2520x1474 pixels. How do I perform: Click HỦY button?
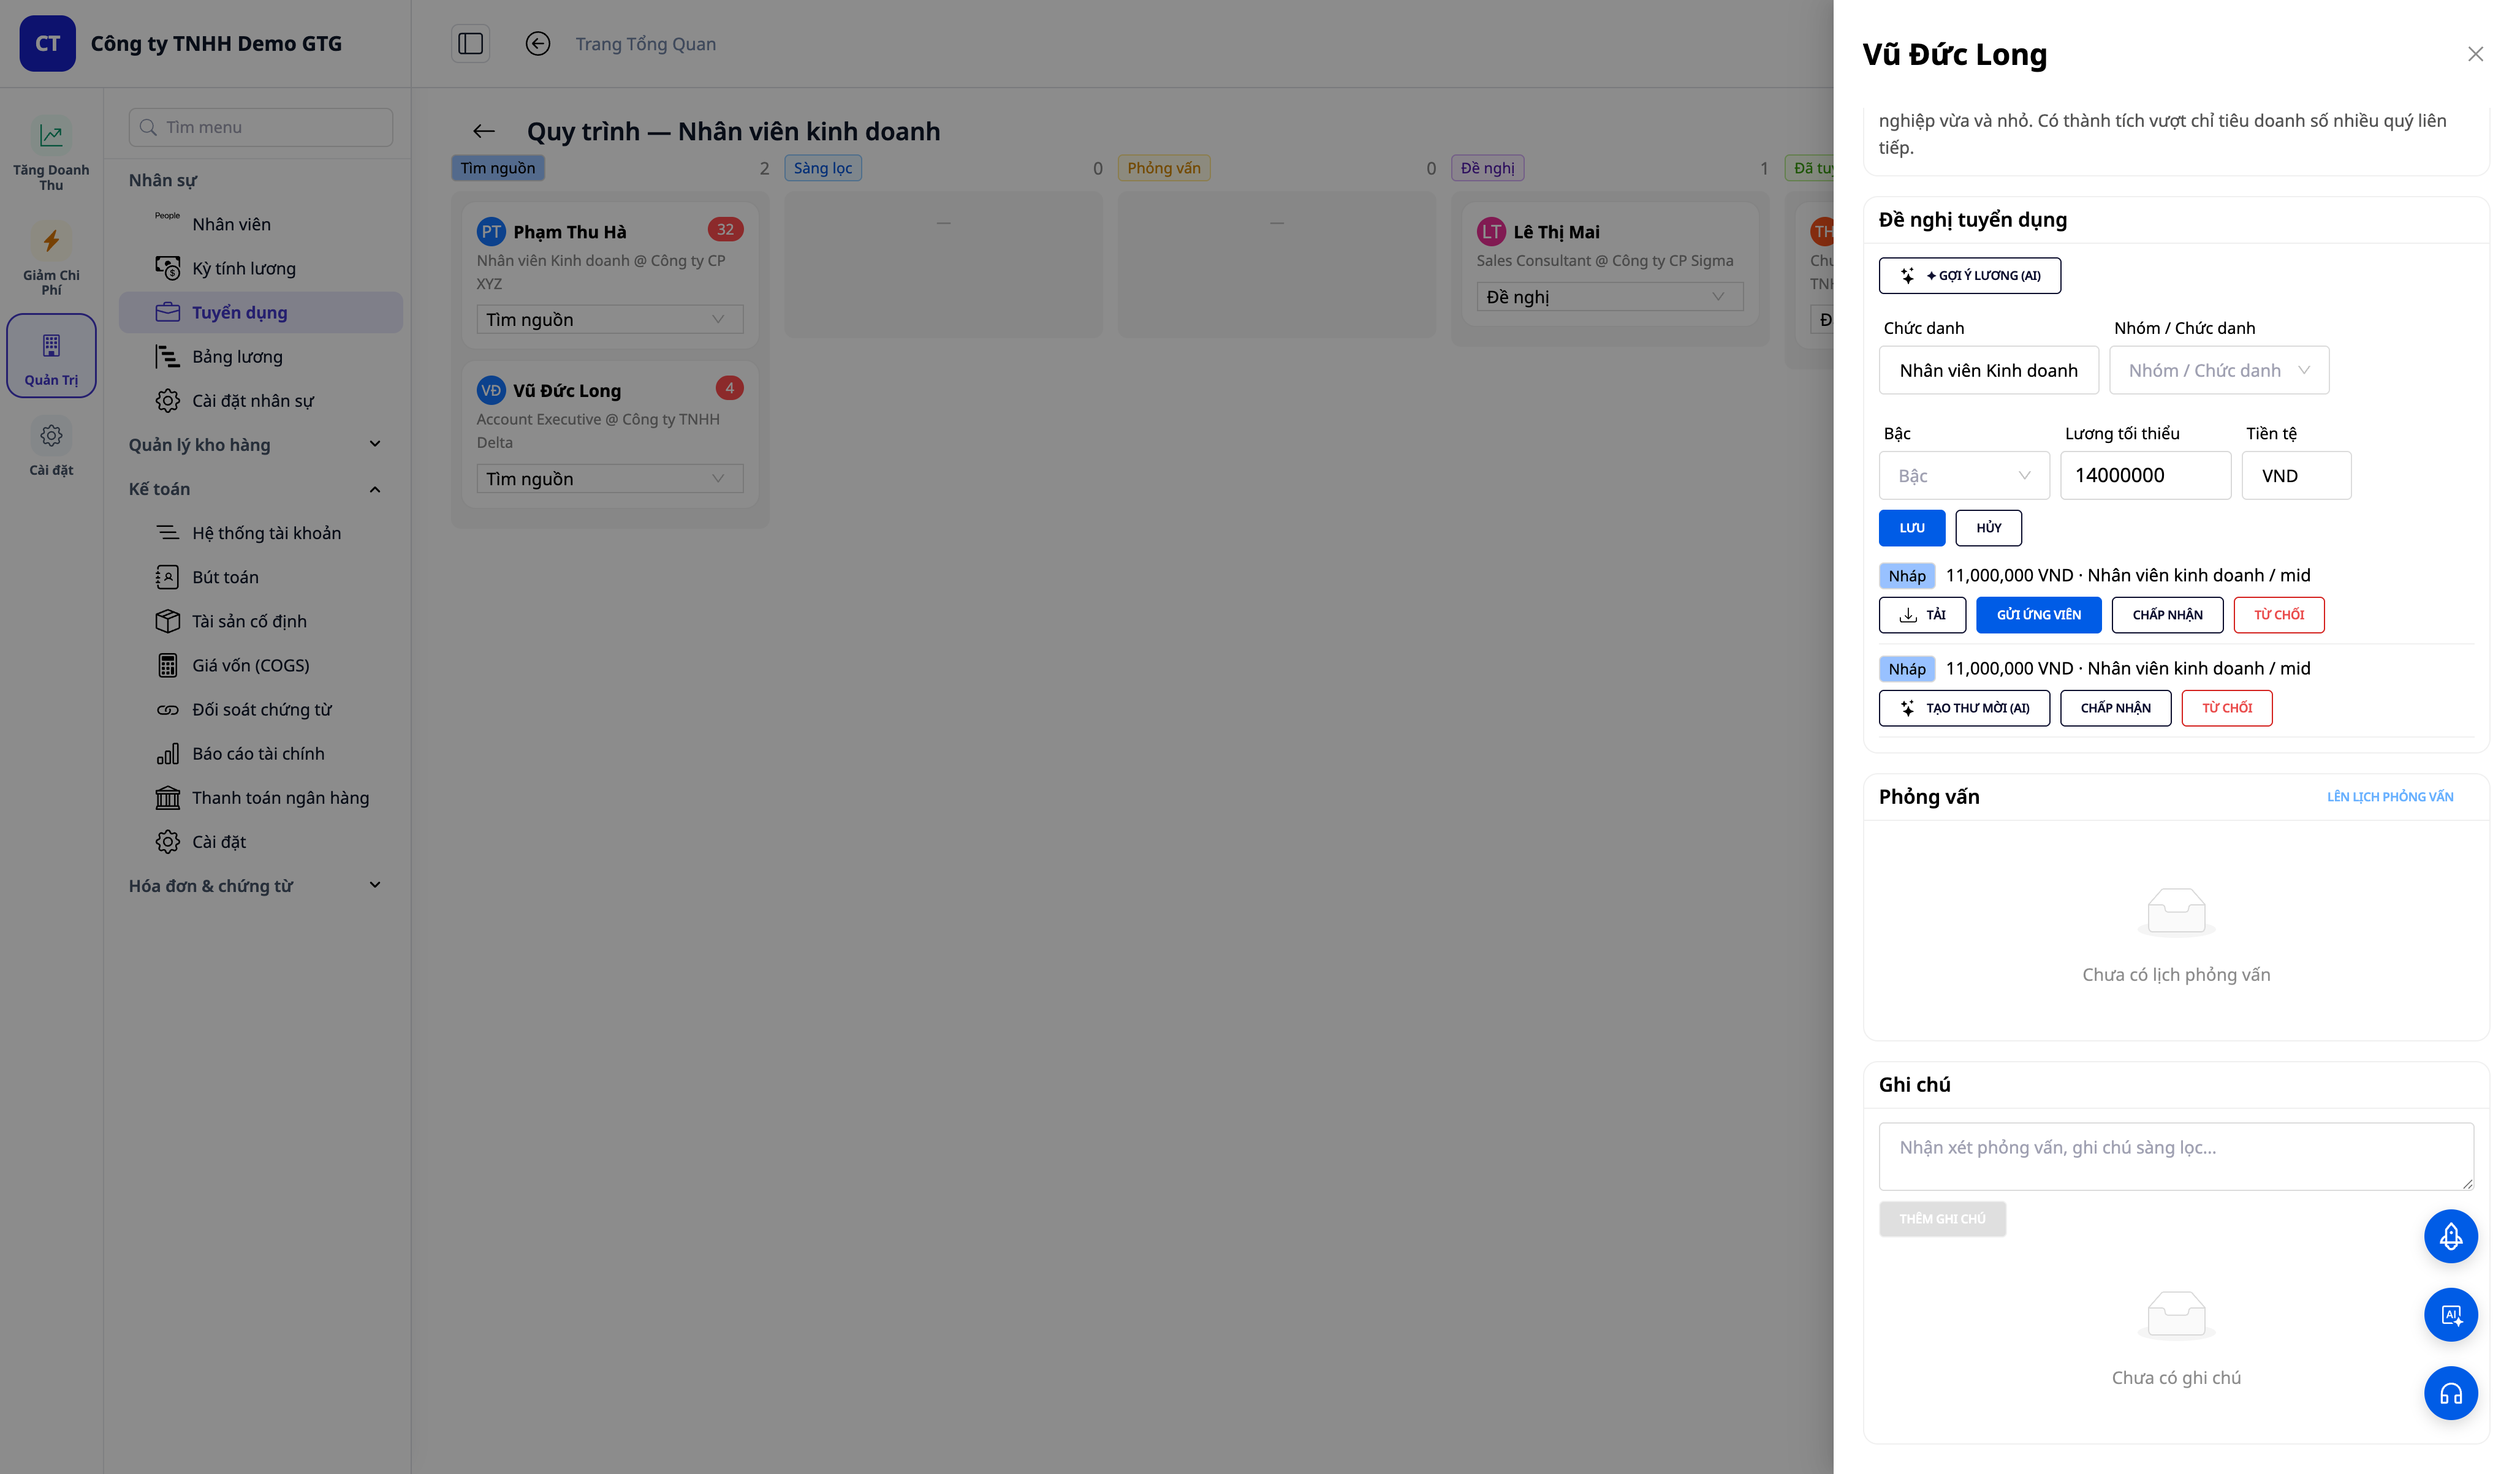[x=1988, y=527]
